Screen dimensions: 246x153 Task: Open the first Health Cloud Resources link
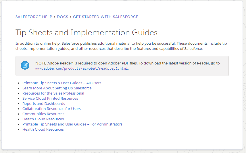click(x=43, y=119)
